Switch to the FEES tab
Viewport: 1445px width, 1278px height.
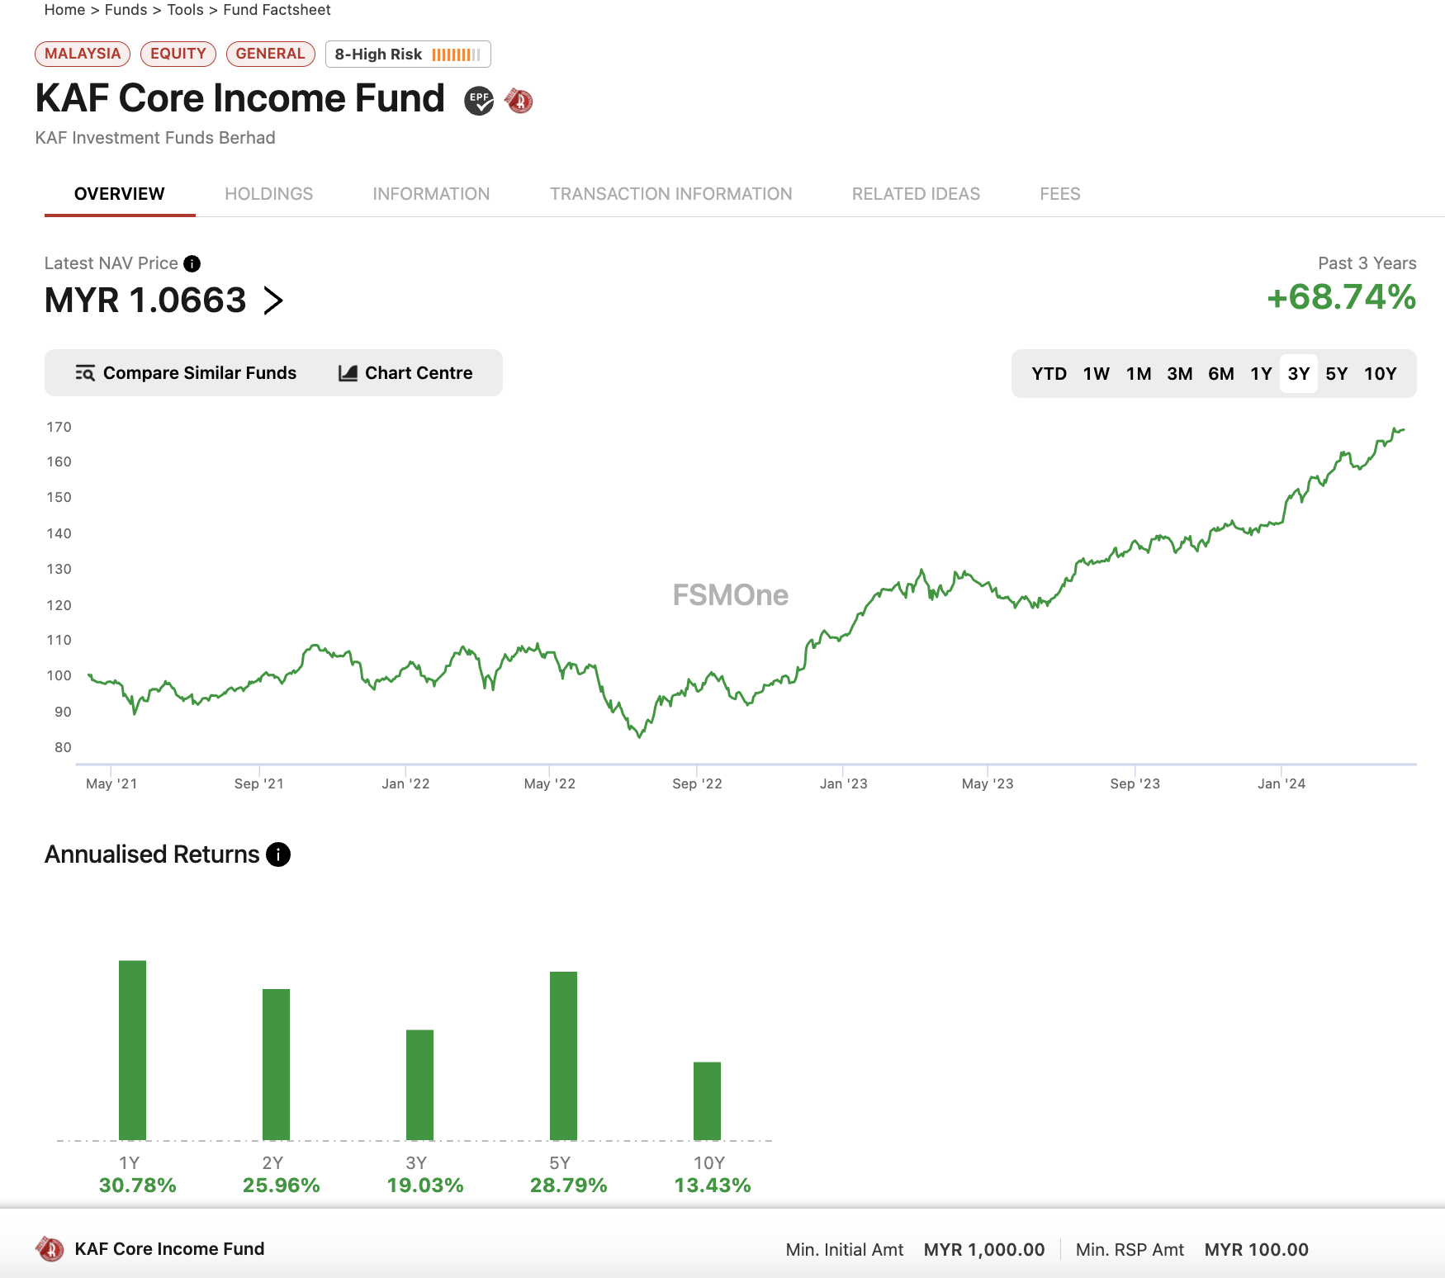pos(1060,194)
